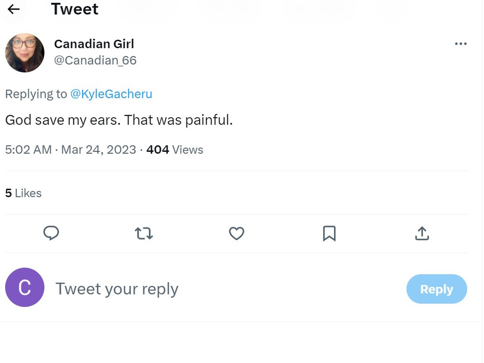Click the reply speech bubble icon

[51, 233]
